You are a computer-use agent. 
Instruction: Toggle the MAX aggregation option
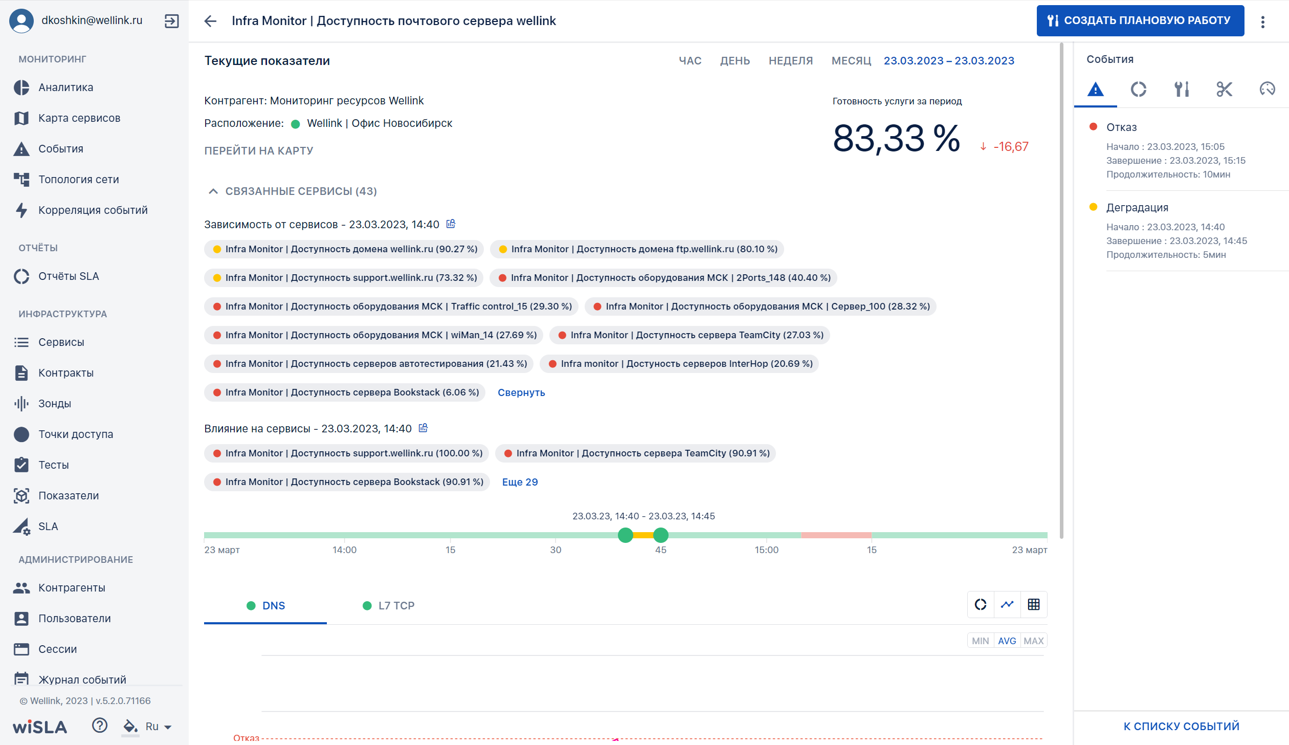point(1034,641)
